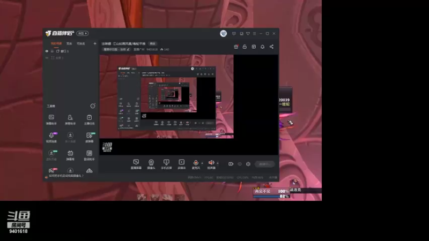Open 弹幕助手 tool in toolbox
The image size is (429, 241).
(51, 119)
